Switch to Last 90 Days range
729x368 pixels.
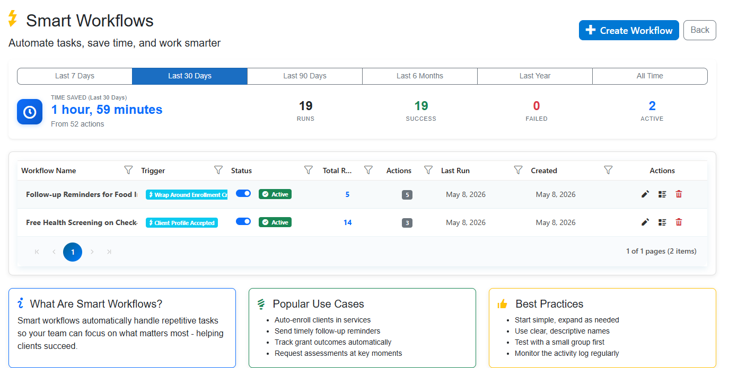[305, 76]
